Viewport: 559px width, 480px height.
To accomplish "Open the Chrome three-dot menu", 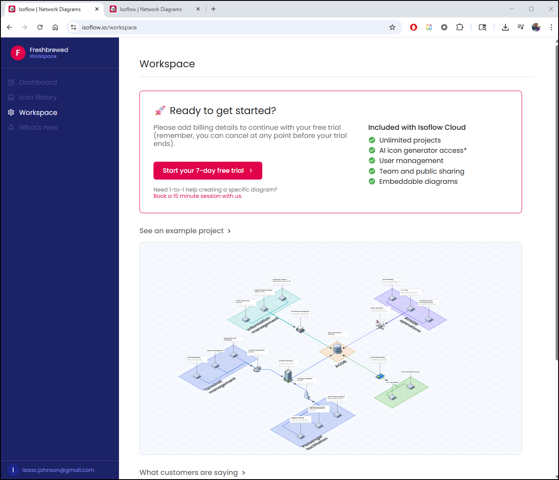I will tap(551, 27).
